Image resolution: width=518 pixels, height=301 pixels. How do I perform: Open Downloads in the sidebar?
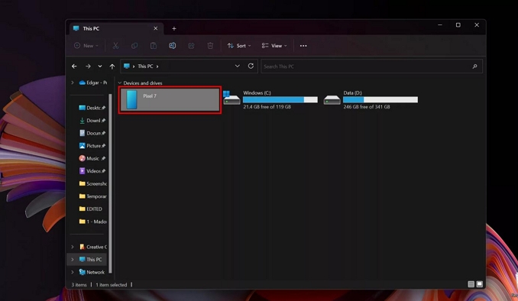click(x=92, y=121)
